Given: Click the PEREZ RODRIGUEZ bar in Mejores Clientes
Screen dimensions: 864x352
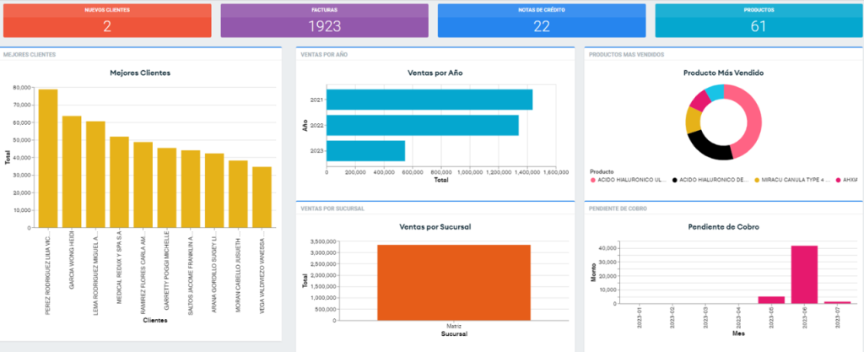Looking at the screenshot, I should coord(48,159).
